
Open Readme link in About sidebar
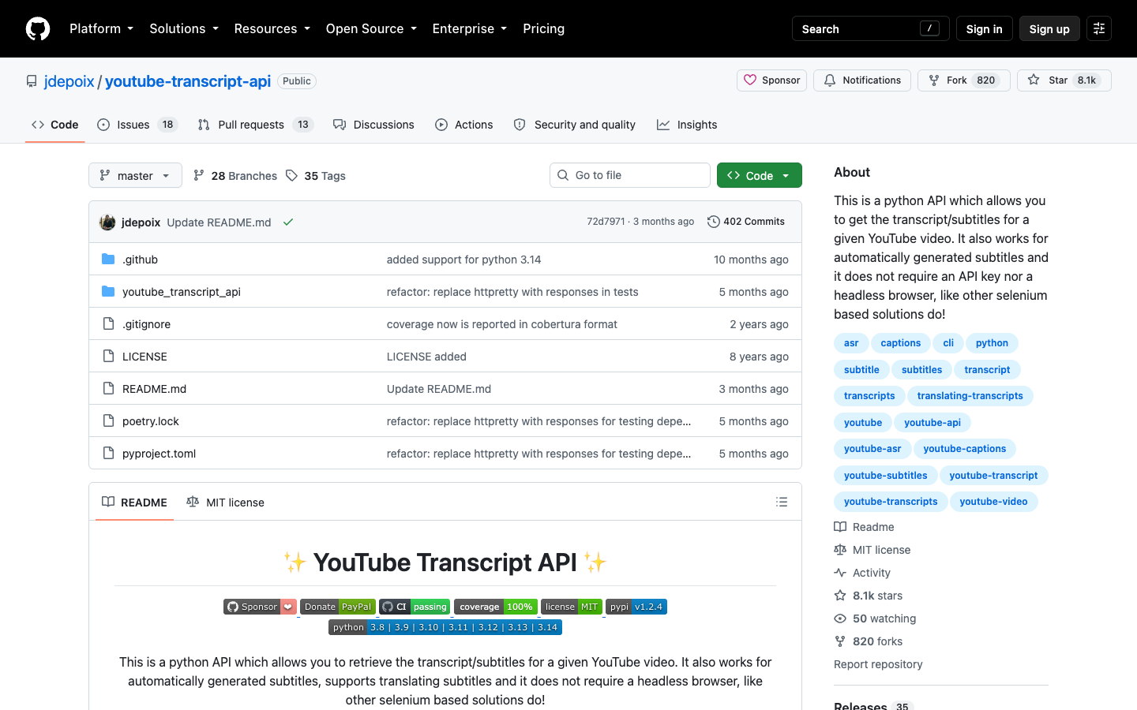[x=864, y=527]
